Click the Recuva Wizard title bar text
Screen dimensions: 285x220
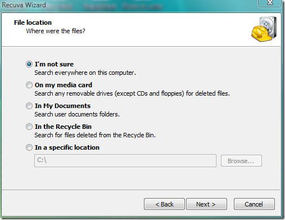coord(24,5)
